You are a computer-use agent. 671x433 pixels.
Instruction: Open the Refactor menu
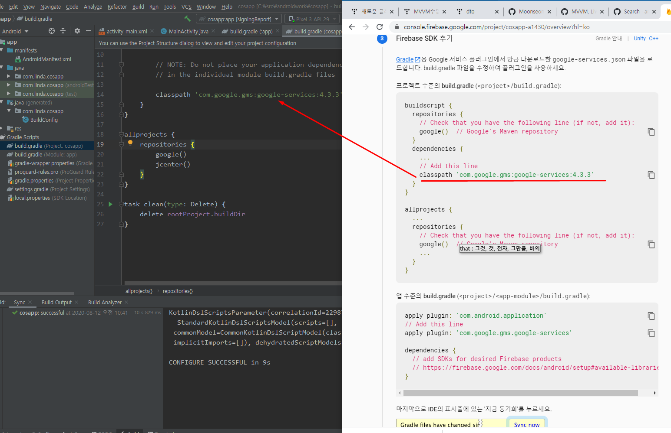pyautogui.click(x=117, y=7)
